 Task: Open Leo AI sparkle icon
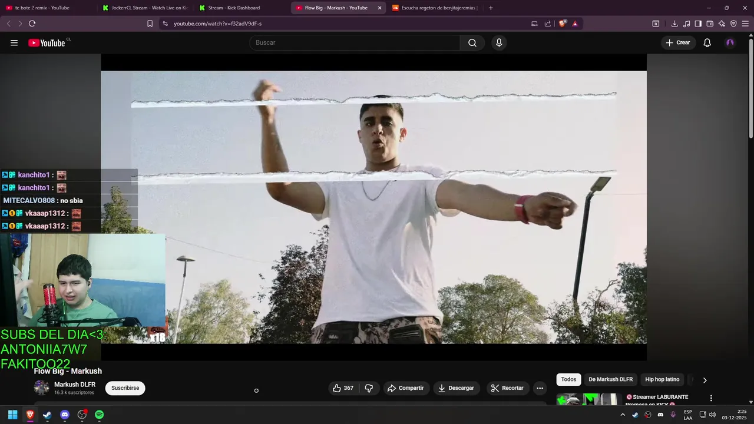tap(722, 24)
